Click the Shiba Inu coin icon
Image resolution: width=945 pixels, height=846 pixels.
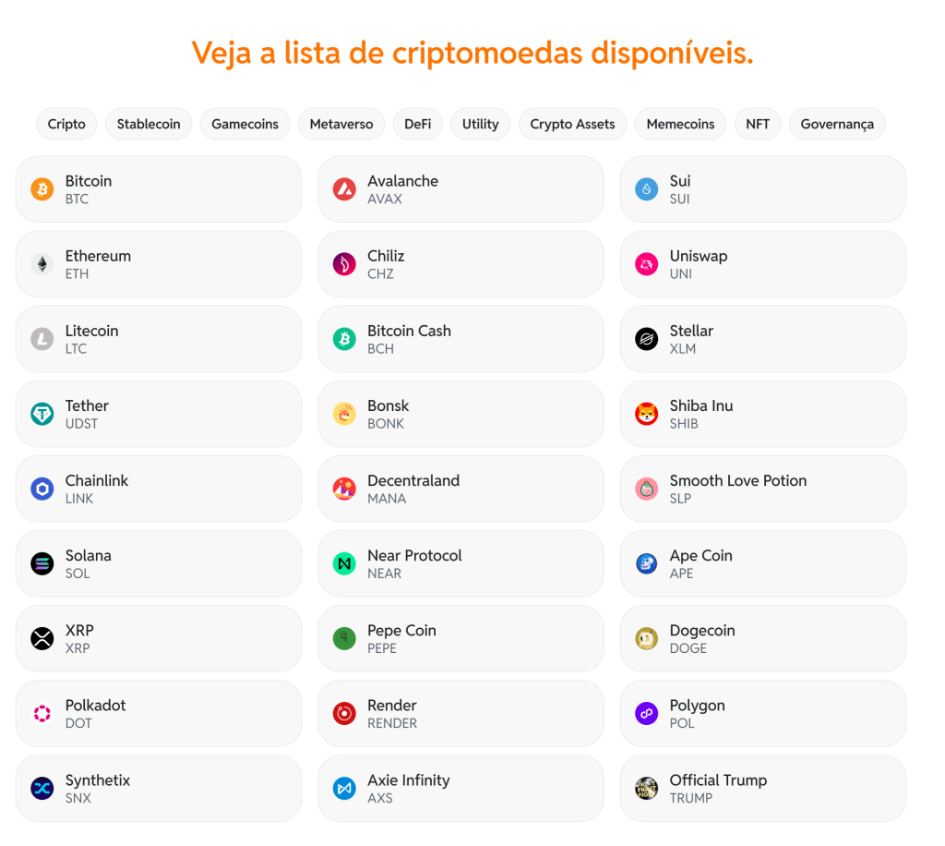point(645,414)
